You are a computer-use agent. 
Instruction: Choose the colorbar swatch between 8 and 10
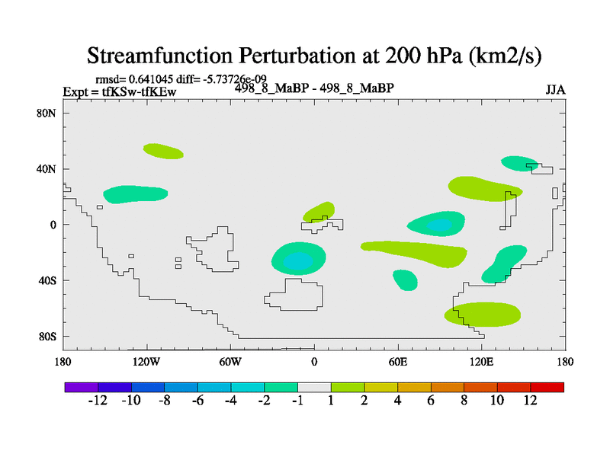pyautogui.click(x=480, y=387)
